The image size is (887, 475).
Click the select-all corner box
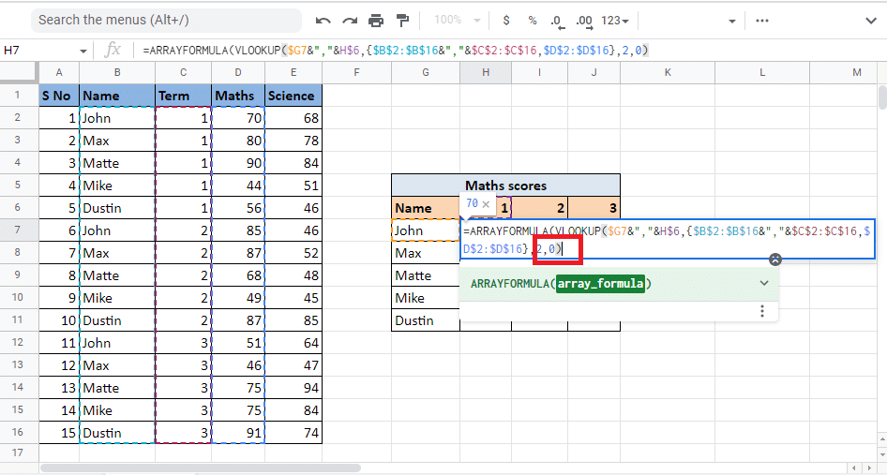pos(19,72)
